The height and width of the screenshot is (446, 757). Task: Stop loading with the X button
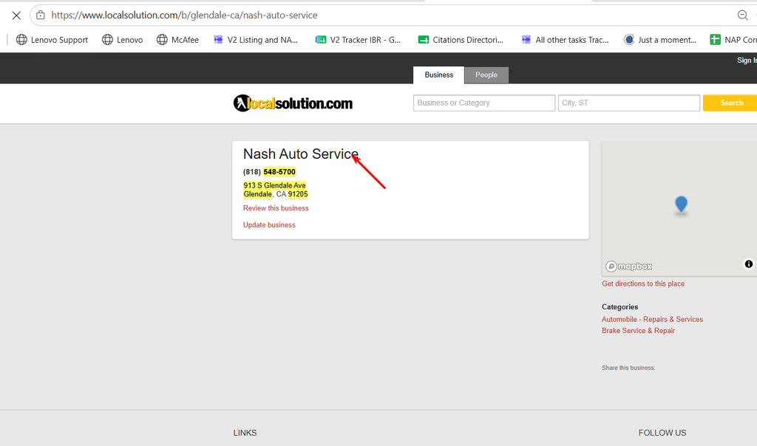pyautogui.click(x=16, y=16)
